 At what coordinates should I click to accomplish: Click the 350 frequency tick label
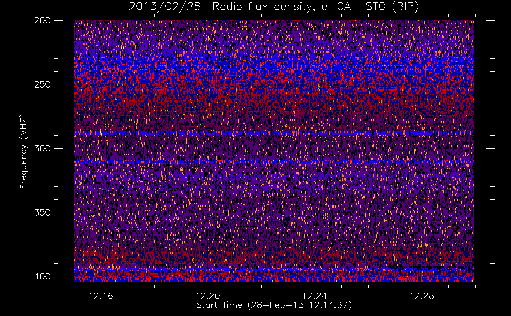[x=42, y=212]
